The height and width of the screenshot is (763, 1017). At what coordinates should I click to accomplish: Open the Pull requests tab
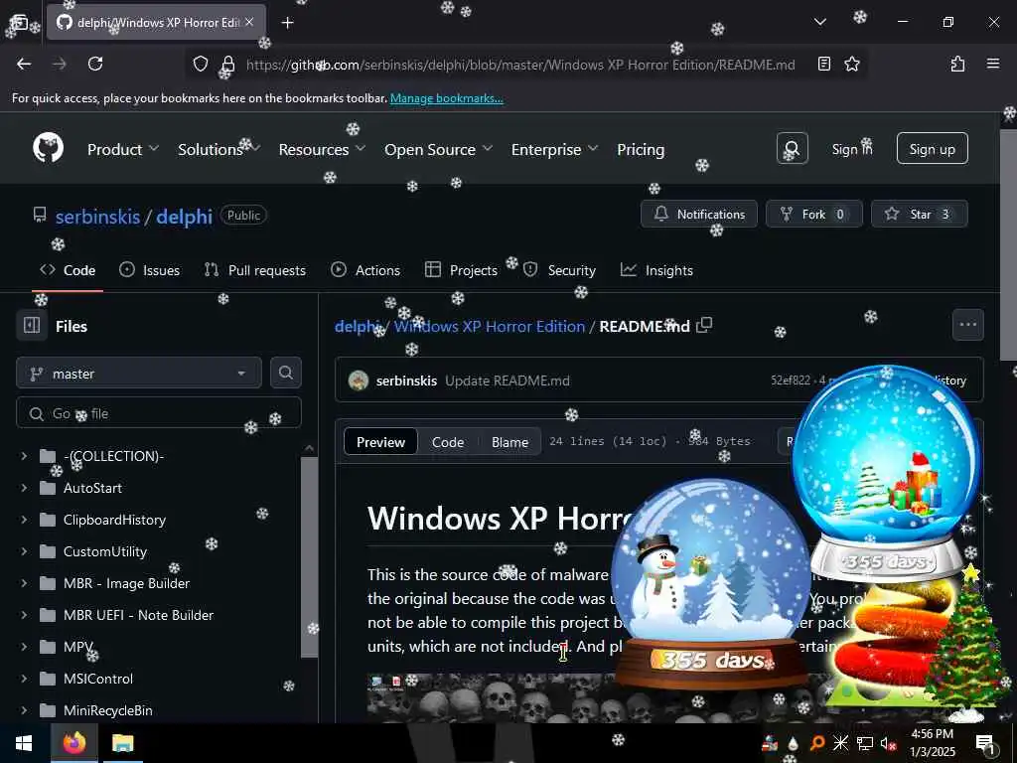point(255,270)
